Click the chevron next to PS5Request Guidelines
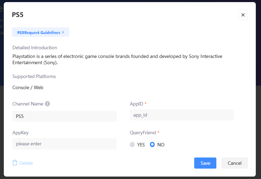 click(63, 32)
